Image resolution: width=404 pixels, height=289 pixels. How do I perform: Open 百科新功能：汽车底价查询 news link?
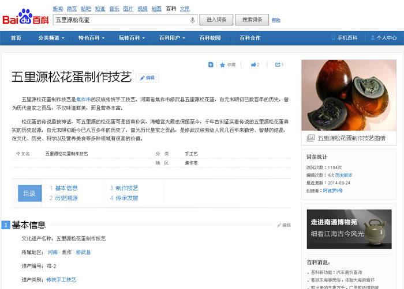[x=336, y=272]
